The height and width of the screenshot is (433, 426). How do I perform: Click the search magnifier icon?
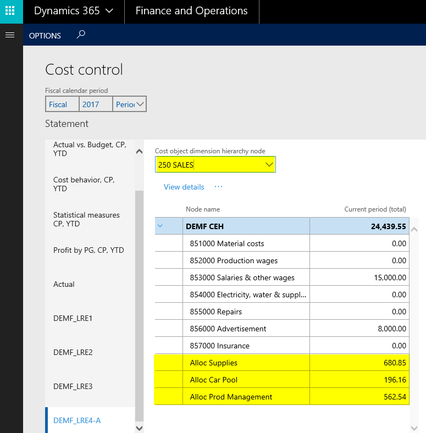[x=81, y=35]
